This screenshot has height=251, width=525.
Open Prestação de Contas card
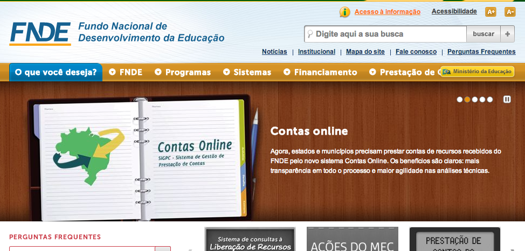[x=455, y=239]
